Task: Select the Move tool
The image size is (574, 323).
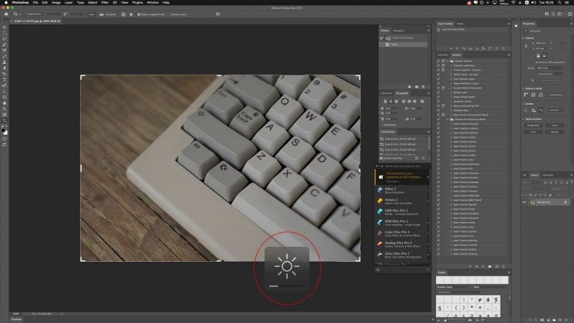Action: (x=4, y=27)
